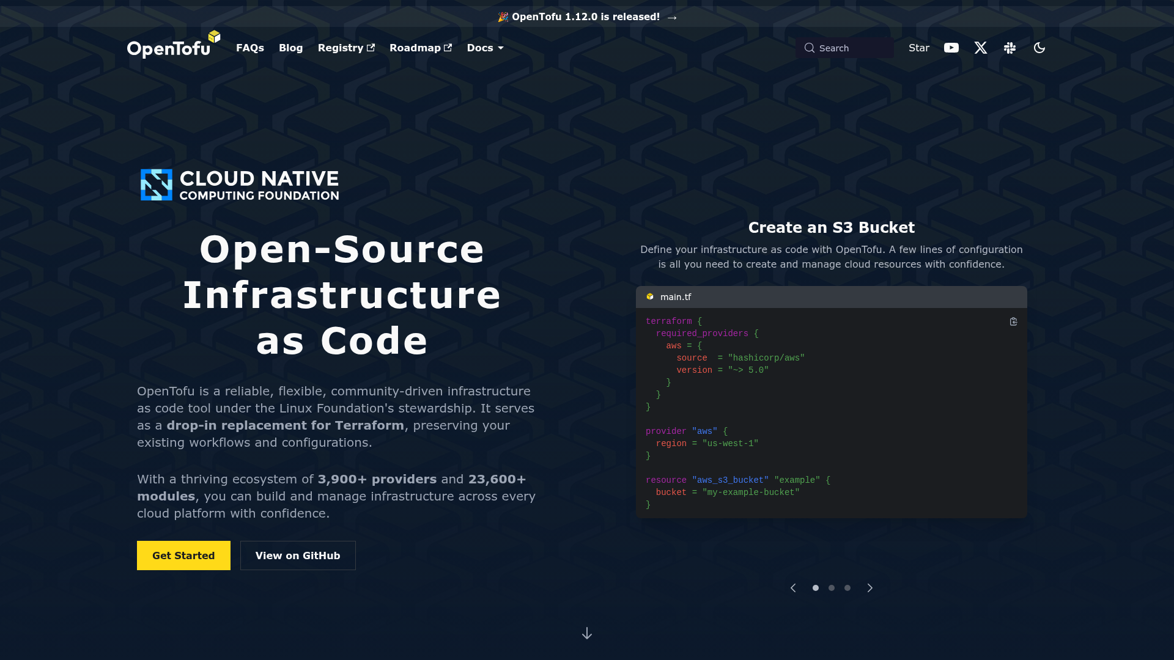Image resolution: width=1174 pixels, height=660 pixels.
Task: Toggle dark mode with the moon icon
Action: tap(1039, 48)
